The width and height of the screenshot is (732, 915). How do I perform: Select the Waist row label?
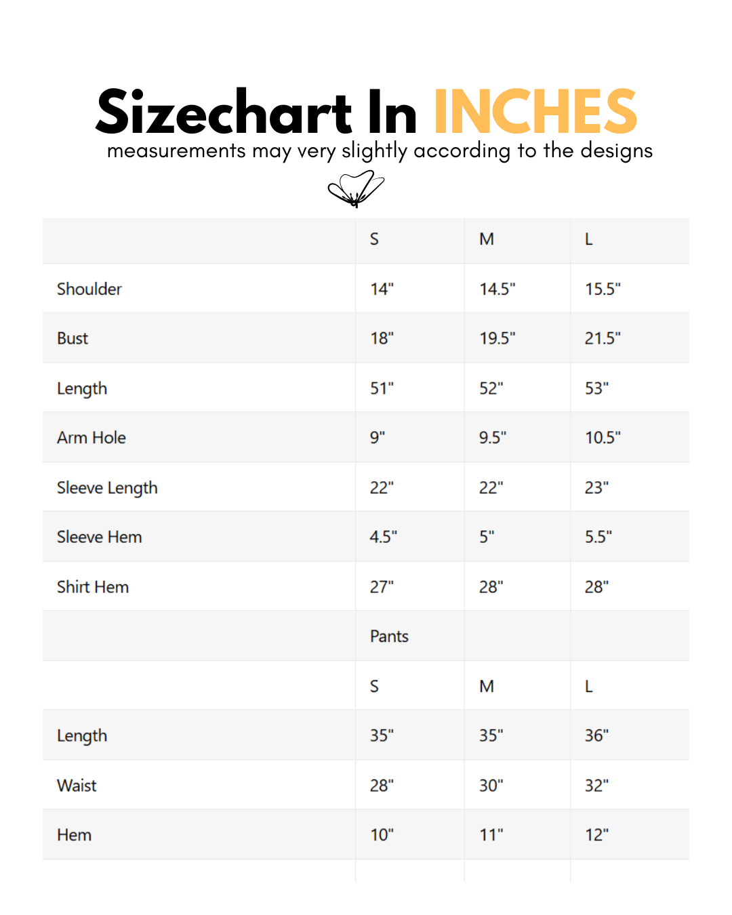pos(77,786)
